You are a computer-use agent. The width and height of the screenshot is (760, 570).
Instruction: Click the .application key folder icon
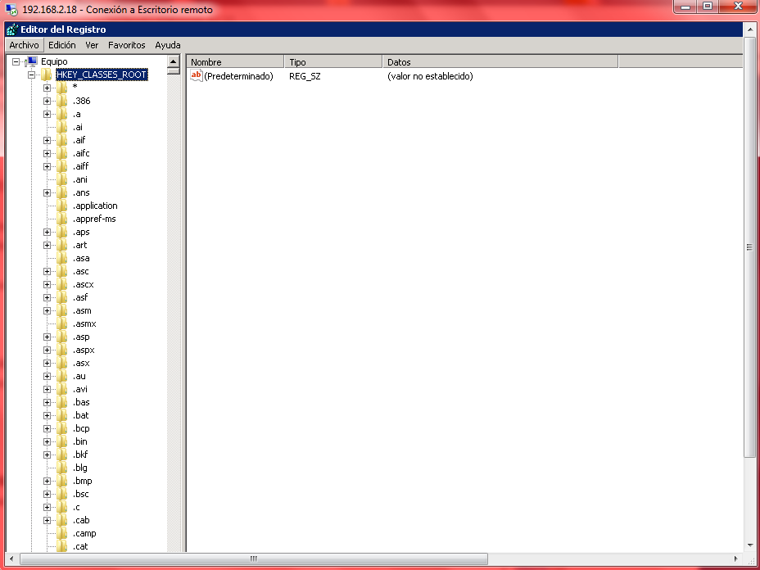click(x=62, y=206)
